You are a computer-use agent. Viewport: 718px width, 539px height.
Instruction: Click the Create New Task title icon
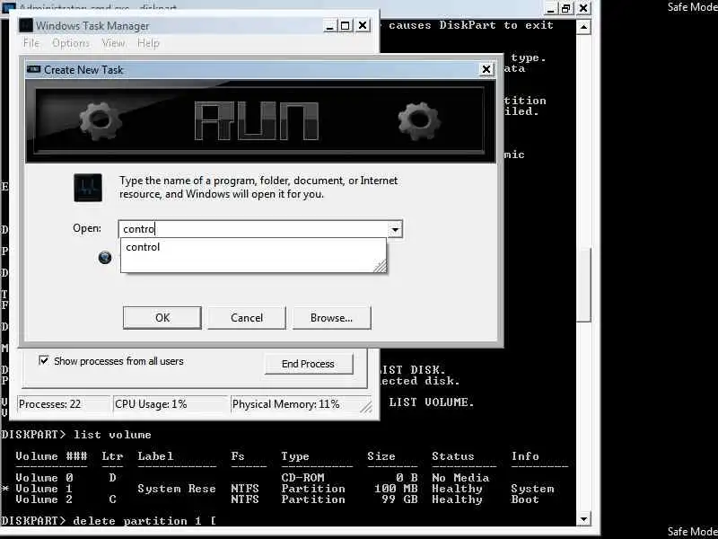pyautogui.click(x=33, y=69)
